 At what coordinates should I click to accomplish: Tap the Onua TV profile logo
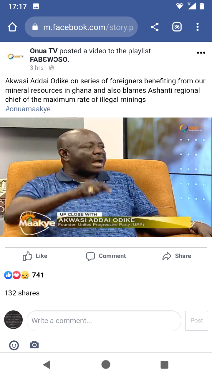pos(16,56)
